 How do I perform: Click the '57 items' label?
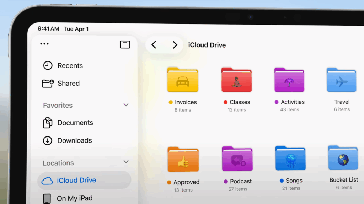[x=238, y=189]
